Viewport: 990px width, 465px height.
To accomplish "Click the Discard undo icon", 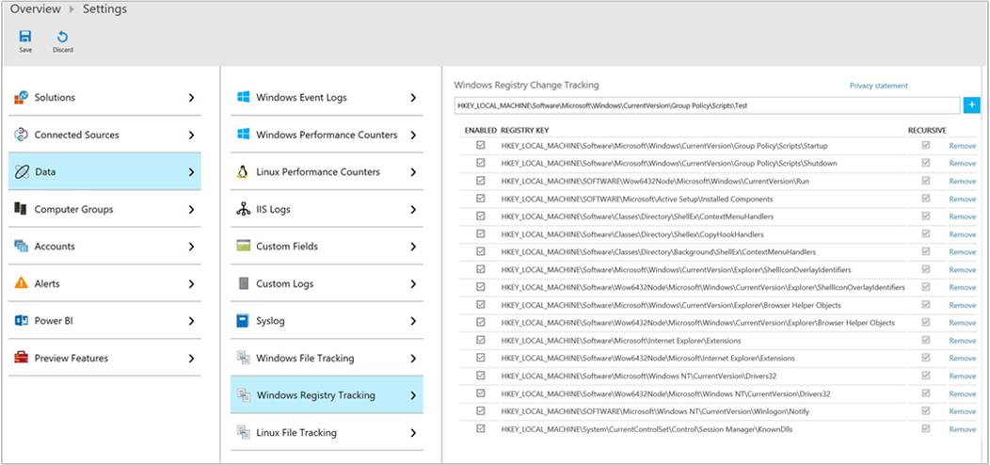I will (62, 36).
